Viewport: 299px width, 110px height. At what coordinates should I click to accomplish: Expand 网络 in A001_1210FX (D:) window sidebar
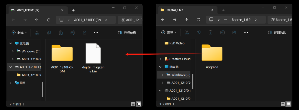point(11,83)
